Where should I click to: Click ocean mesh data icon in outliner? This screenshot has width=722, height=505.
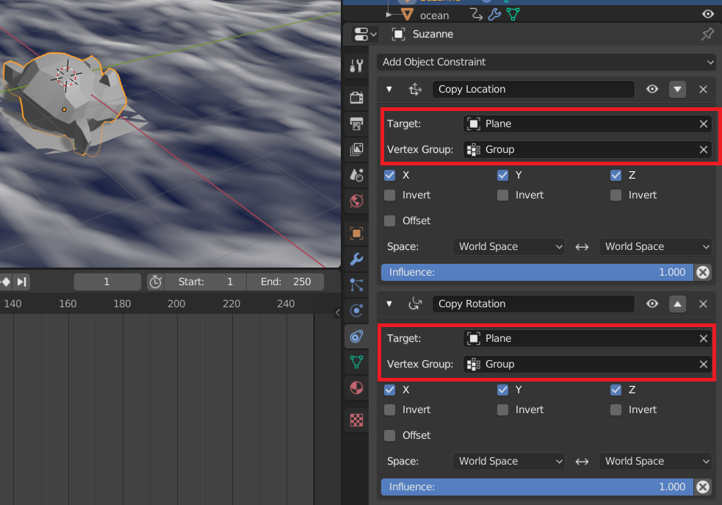tap(513, 14)
